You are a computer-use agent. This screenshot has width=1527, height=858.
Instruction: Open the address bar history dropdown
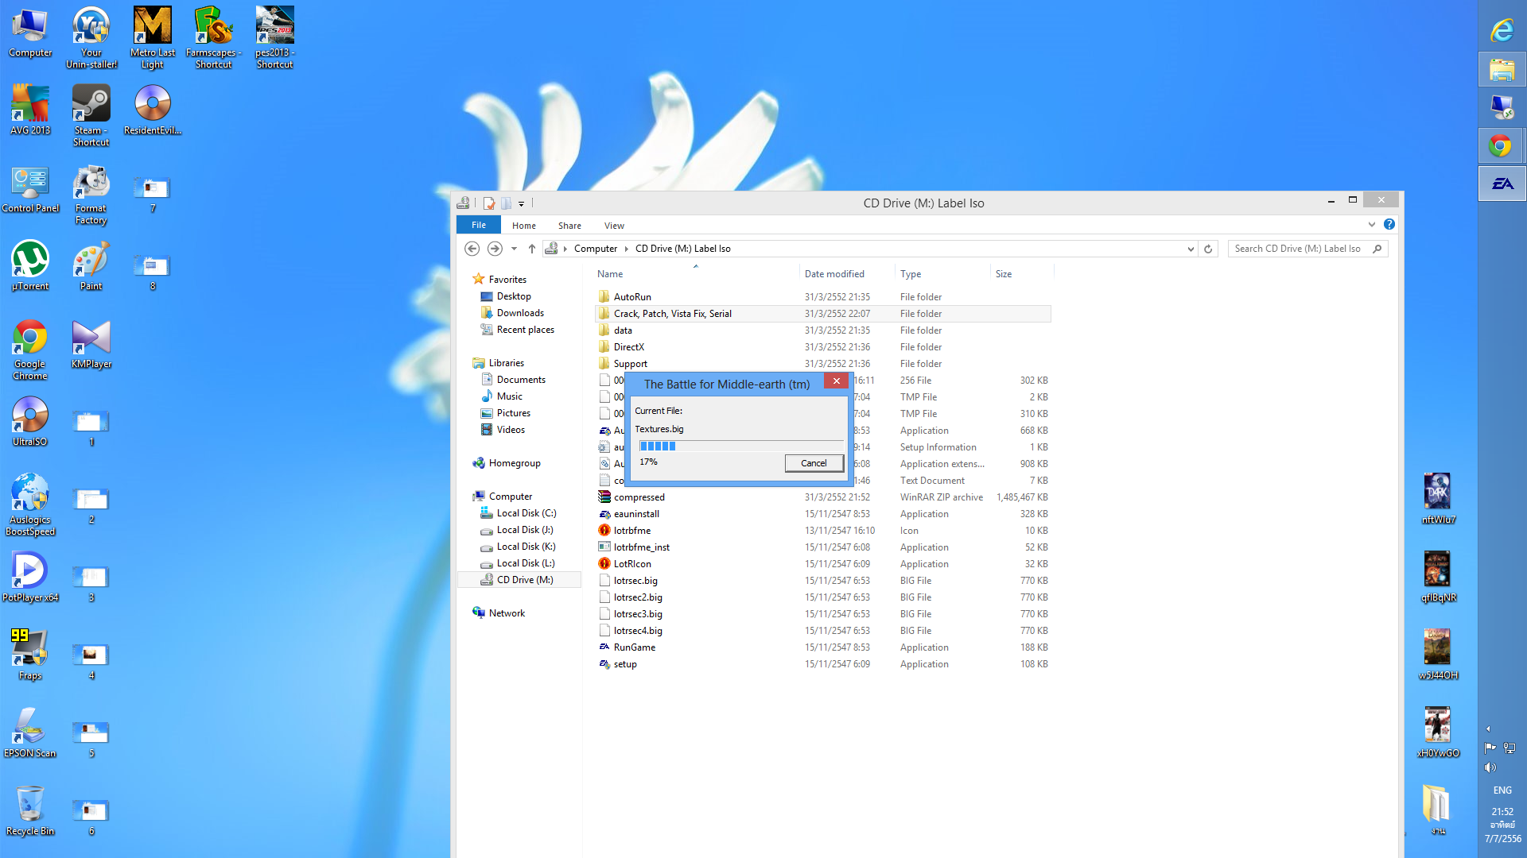1190,249
